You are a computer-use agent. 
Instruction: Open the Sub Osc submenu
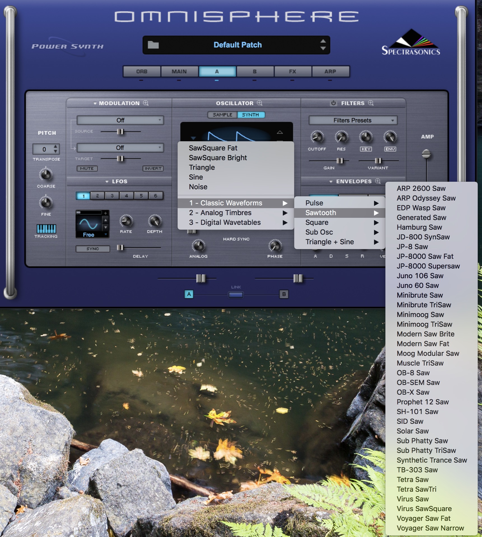click(340, 232)
